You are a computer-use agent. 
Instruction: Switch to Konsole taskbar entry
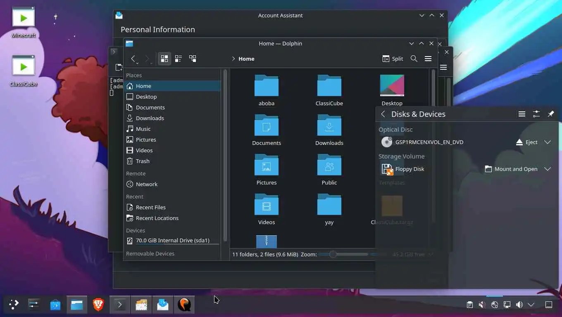pyautogui.click(x=120, y=305)
